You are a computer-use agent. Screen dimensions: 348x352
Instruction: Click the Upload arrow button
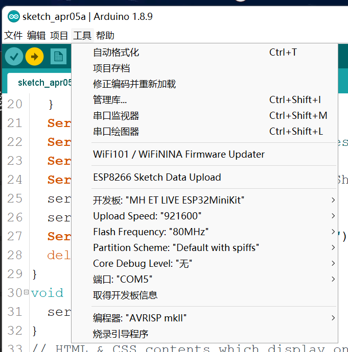(34, 56)
